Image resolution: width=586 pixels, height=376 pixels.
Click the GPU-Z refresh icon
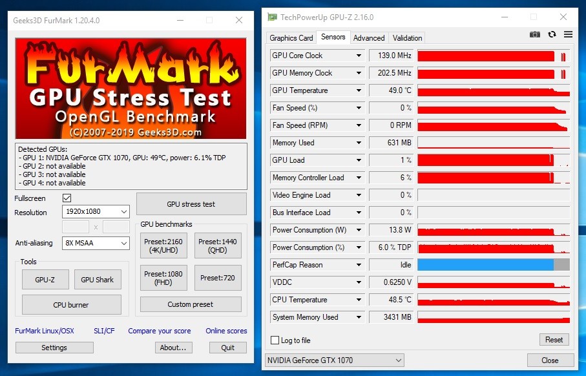point(552,34)
